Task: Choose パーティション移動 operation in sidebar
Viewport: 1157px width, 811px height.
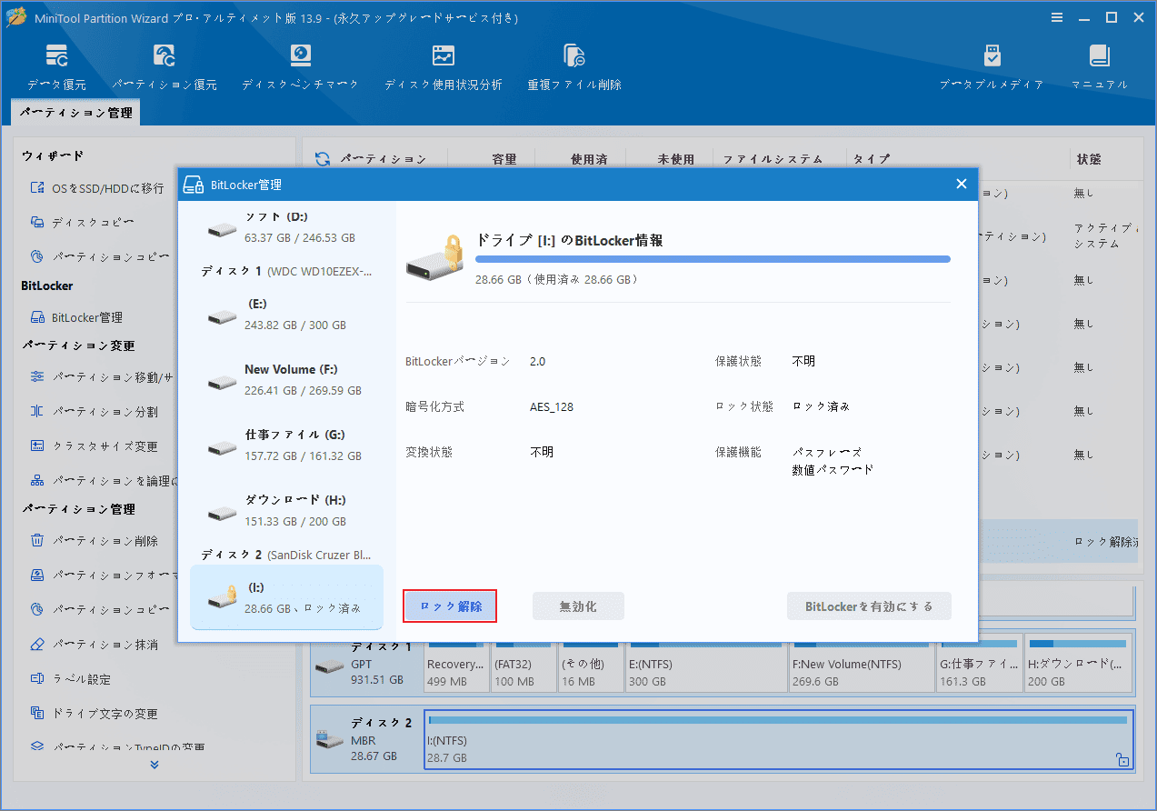Action: tap(102, 377)
